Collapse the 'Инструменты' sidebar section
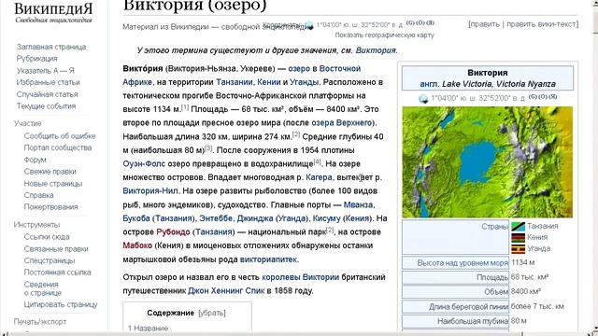 (36, 224)
